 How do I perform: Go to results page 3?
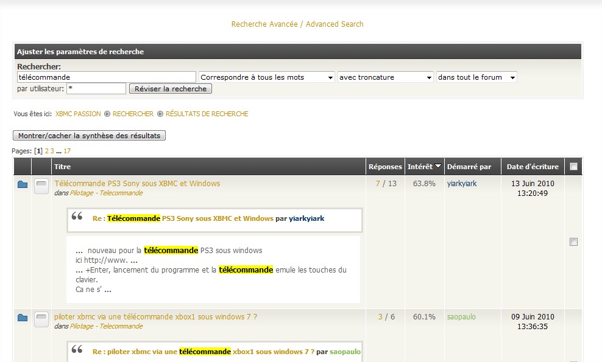(x=52, y=151)
